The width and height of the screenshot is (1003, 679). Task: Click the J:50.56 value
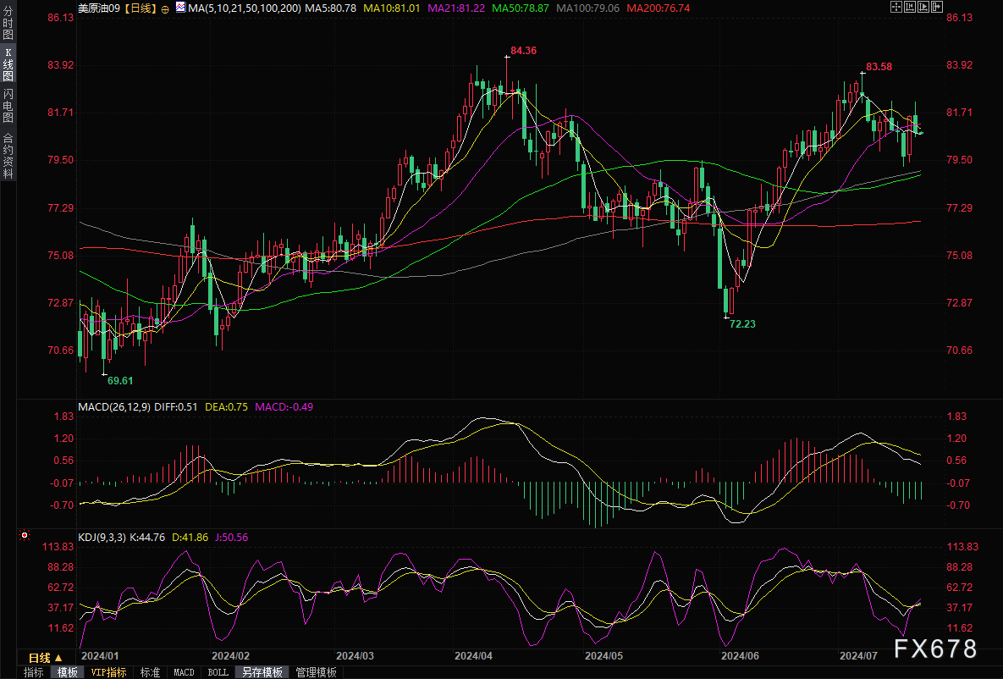(231, 538)
